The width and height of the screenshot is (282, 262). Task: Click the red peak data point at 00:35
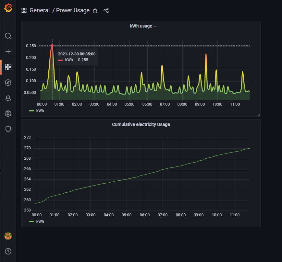point(52,45)
